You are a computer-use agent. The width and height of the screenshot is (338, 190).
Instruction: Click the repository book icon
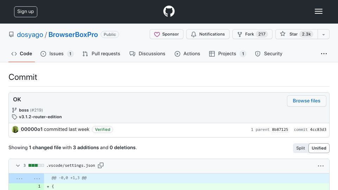click(x=11, y=34)
